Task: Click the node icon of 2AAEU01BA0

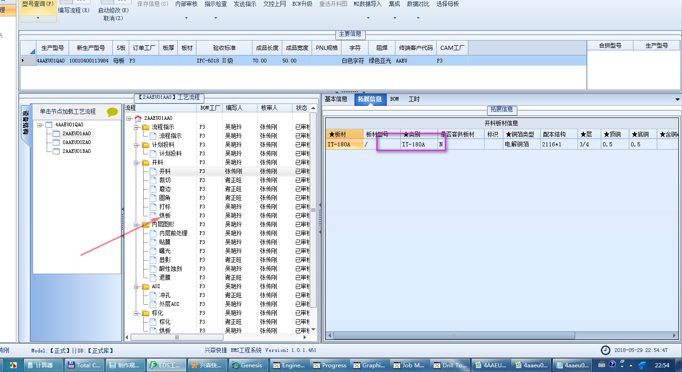Action: click(56, 152)
